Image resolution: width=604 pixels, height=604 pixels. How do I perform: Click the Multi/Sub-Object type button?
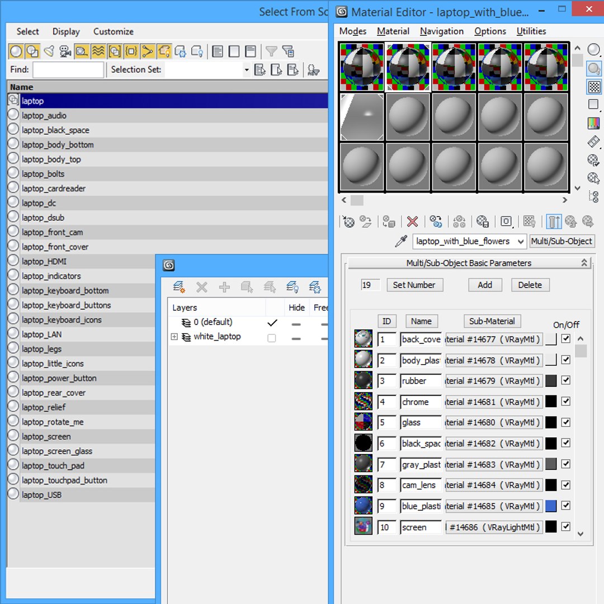coord(561,241)
